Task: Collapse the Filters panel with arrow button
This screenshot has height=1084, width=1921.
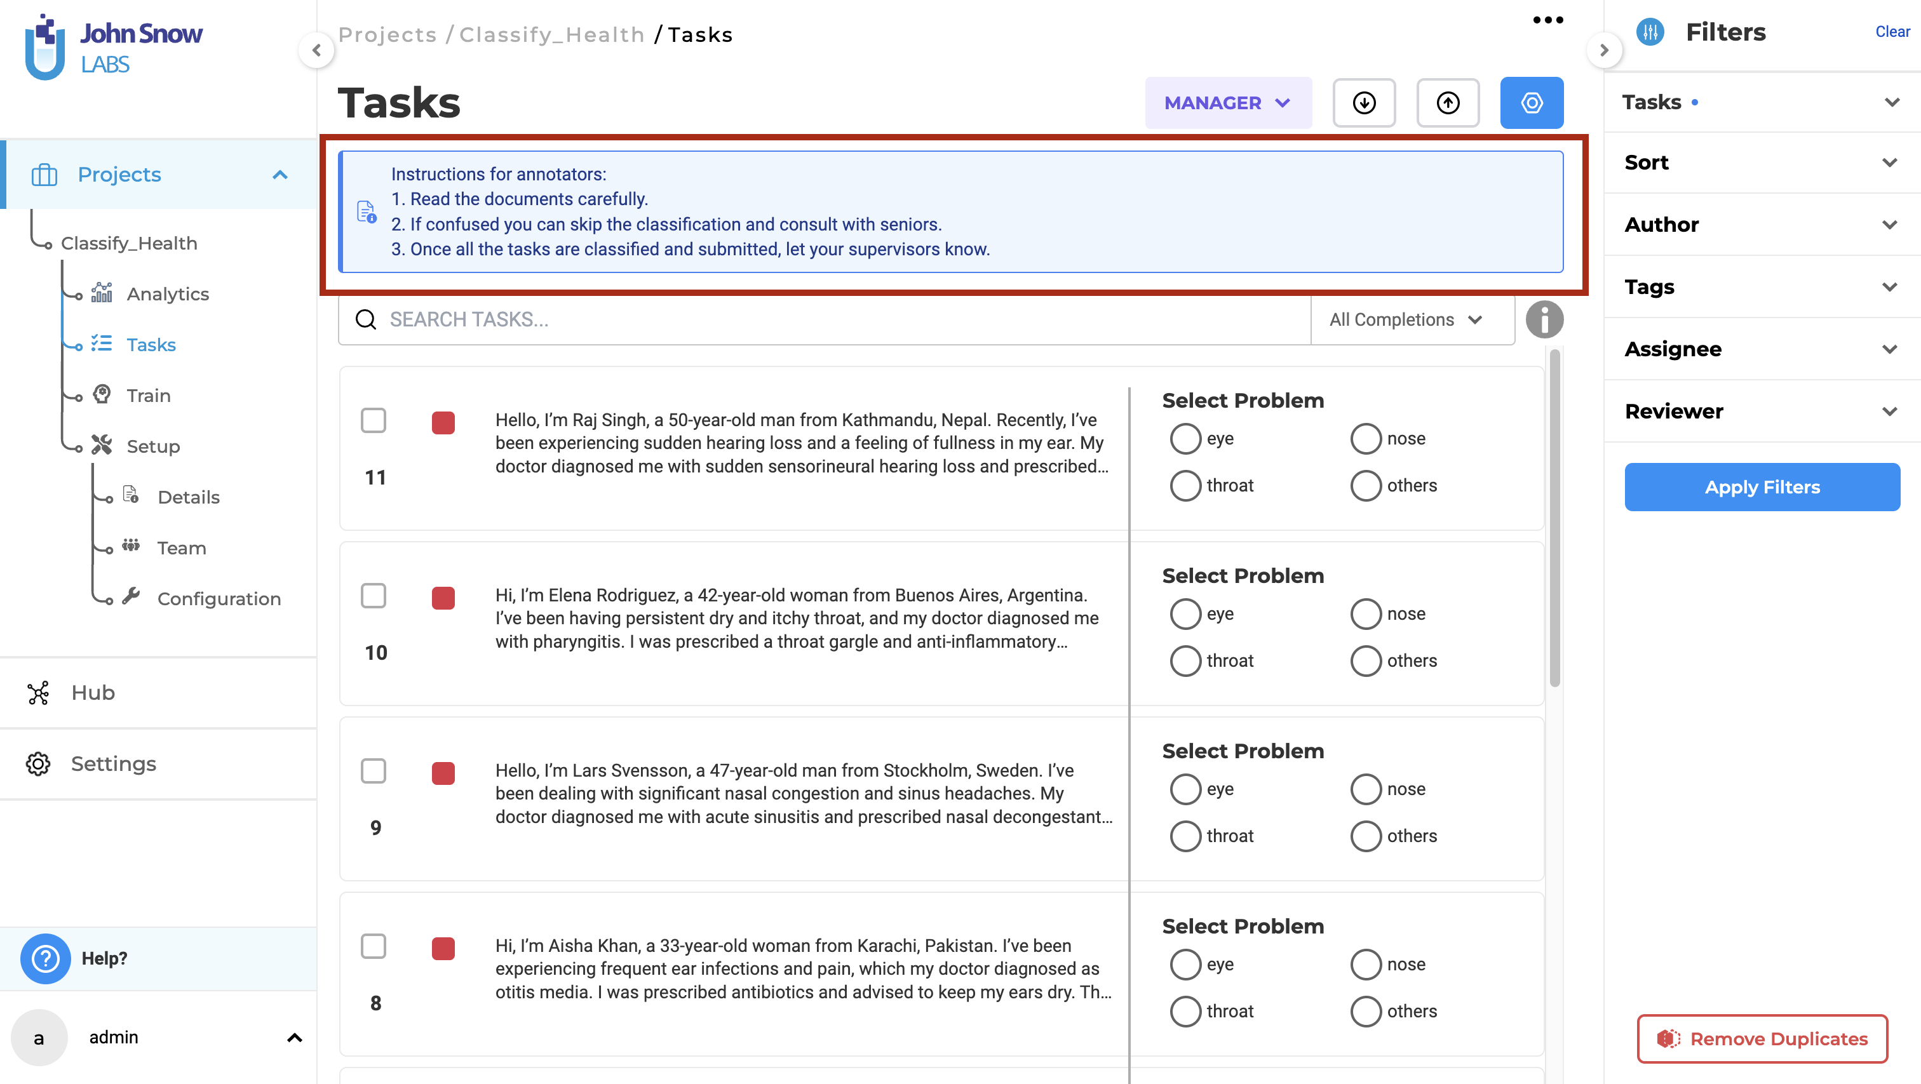Action: (x=1604, y=50)
